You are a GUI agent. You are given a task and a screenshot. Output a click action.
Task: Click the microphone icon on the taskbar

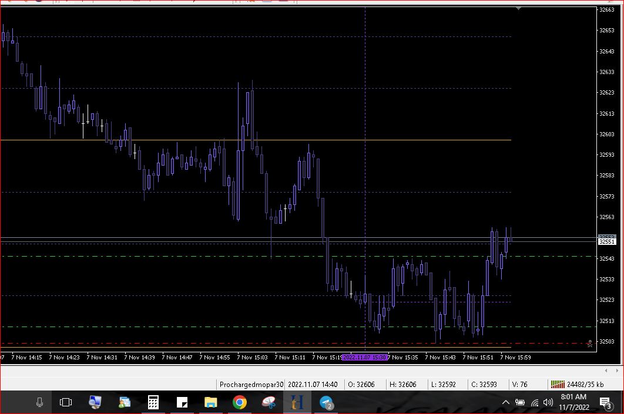[x=39, y=402]
